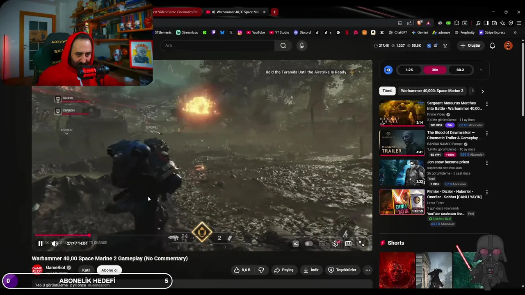Open the Discord bookmark
525x295 pixels.
tap(302, 32)
